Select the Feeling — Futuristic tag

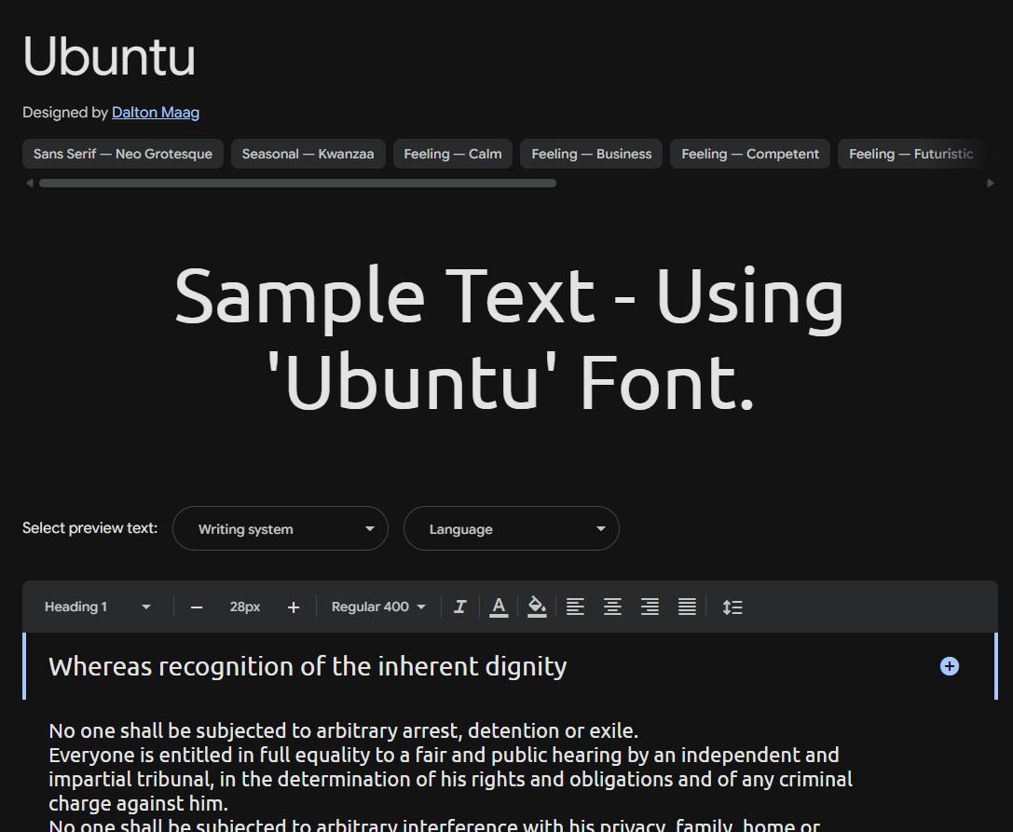(x=910, y=154)
